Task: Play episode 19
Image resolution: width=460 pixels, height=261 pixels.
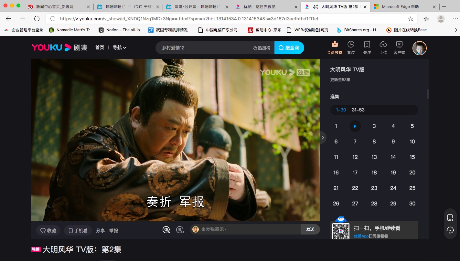Action: click(x=393, y=172)
